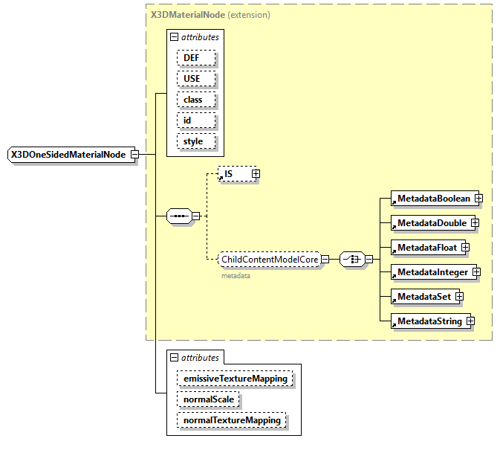Expand the MetadataBoolean element
Viewport: 500px width, 450px height.
[478, 198]
